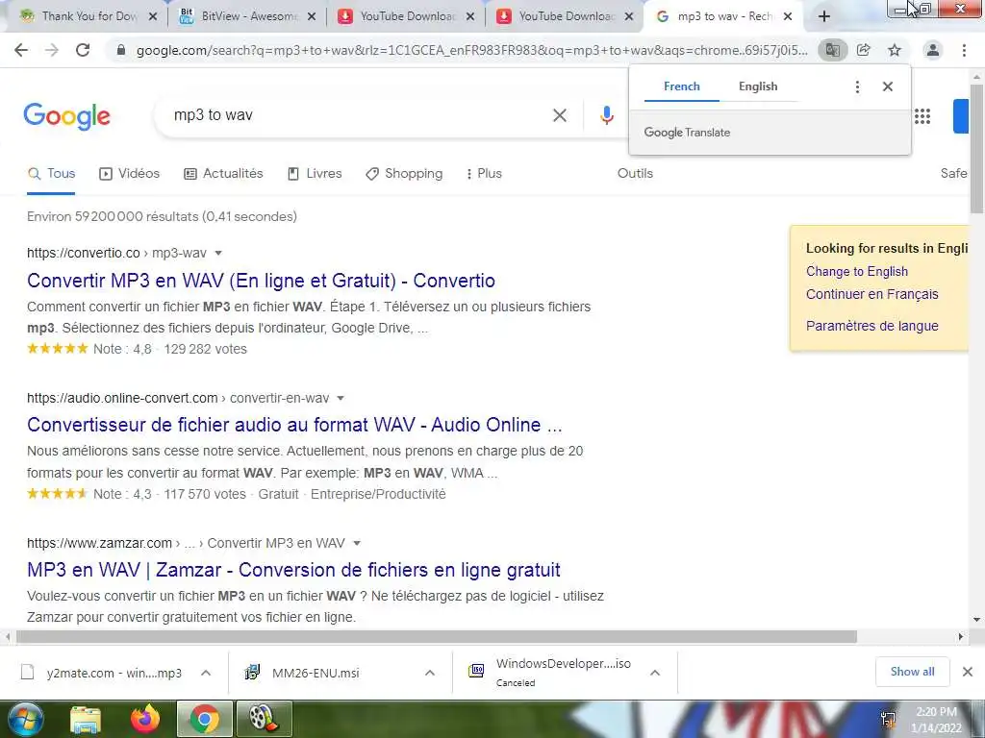Open the Actualités search filter
985x738 pixels.
[x=223, y=174]
